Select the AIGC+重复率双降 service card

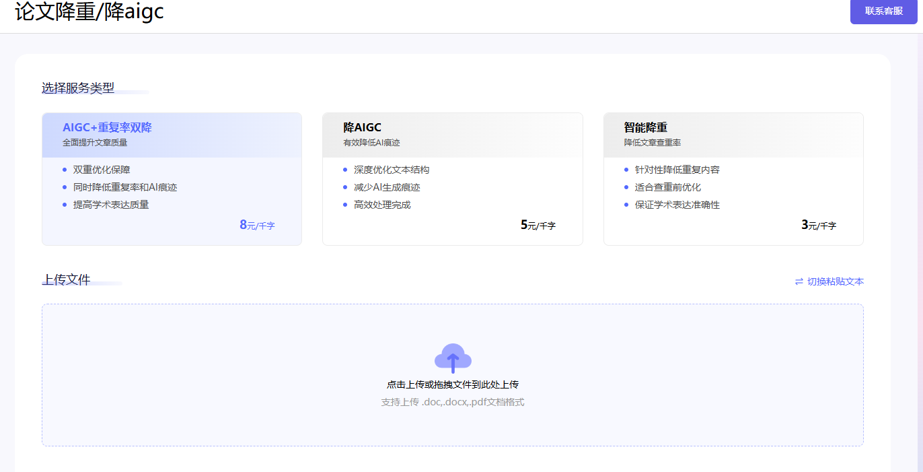(172, 178)
